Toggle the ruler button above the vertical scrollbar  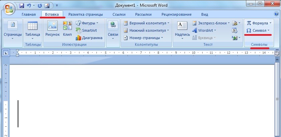277,53
